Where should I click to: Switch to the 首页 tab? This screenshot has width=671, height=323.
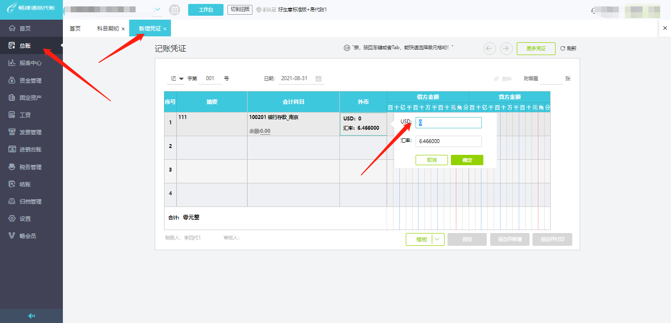[x=75, y=29]
